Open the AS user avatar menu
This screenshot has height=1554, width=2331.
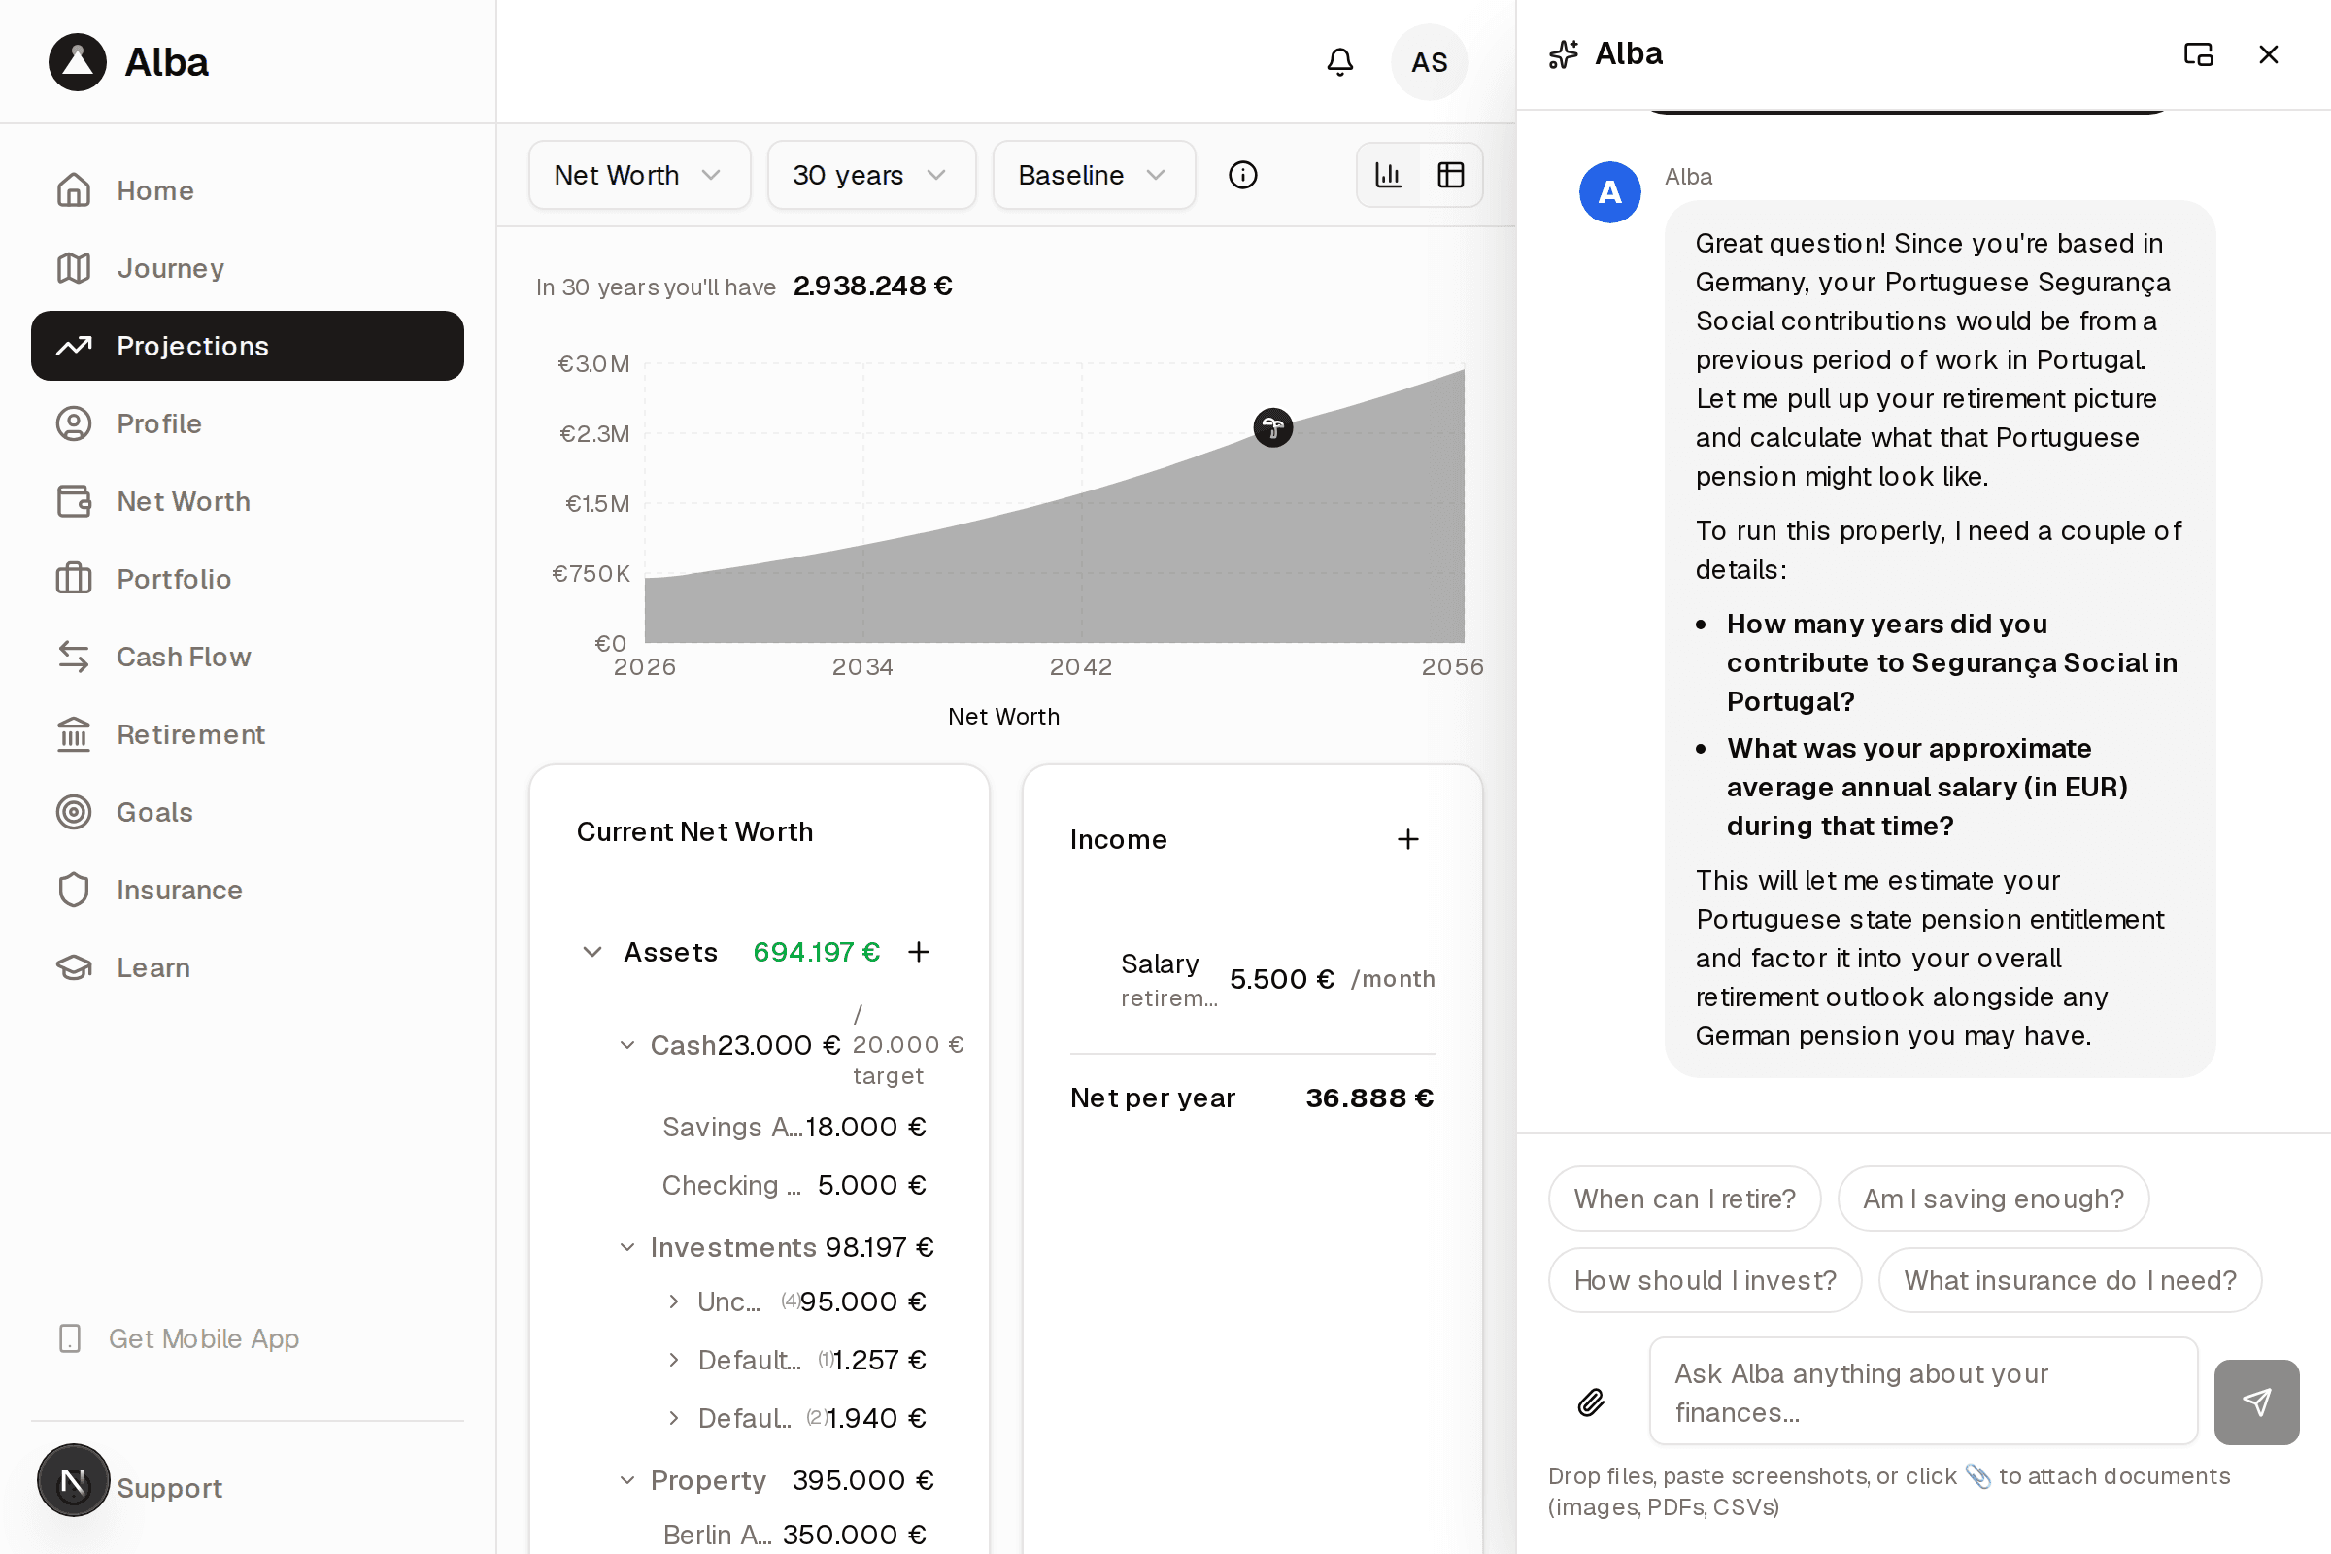coord(1429,62)
